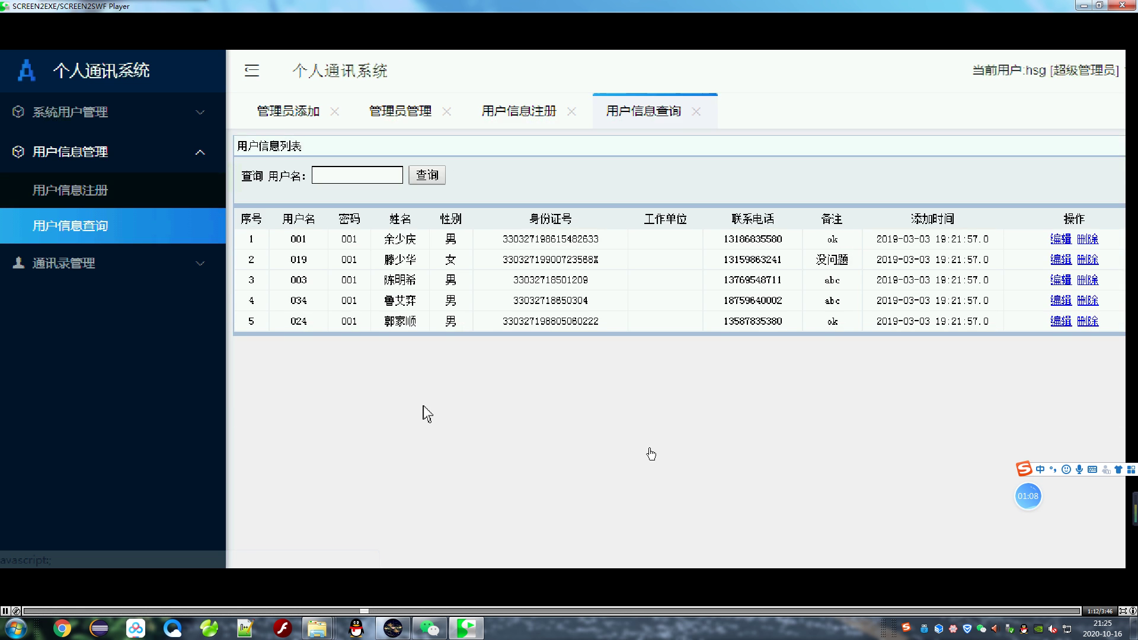Pause the player video playback
The width and height of the screenshot is (1138, 640).
coord(5,611)
